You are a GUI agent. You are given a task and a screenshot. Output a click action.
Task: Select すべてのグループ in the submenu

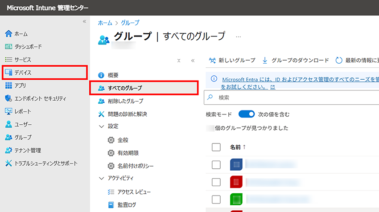[x=144, y=88]
